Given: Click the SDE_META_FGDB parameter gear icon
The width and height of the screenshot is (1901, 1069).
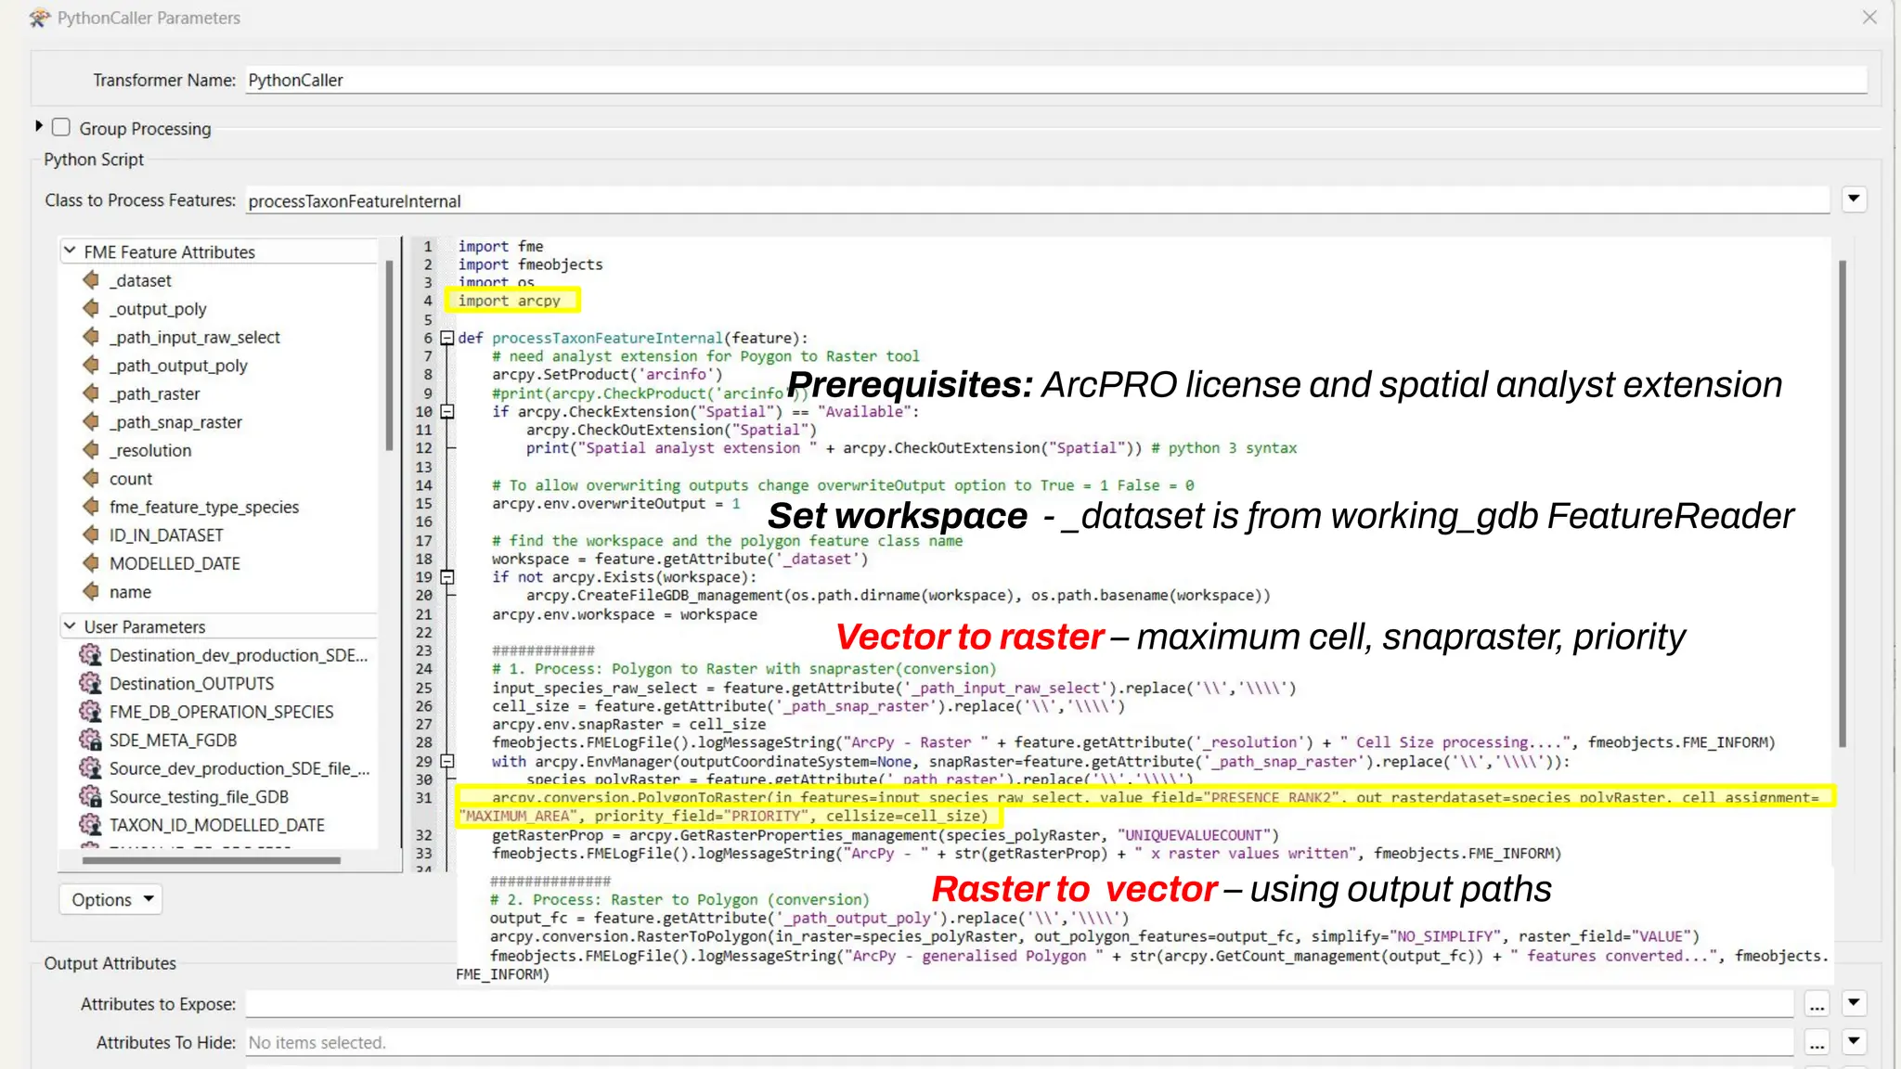Looking at the screenshot, I should click(x=91, y=740).
